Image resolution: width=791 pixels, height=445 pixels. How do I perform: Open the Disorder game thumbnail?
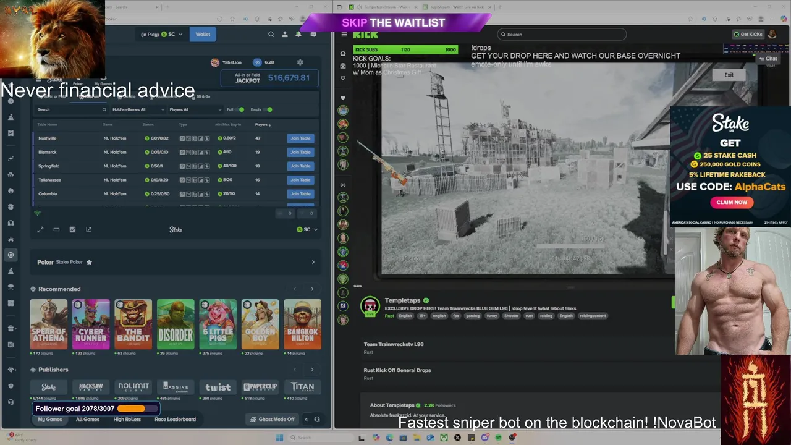[176, 324]
